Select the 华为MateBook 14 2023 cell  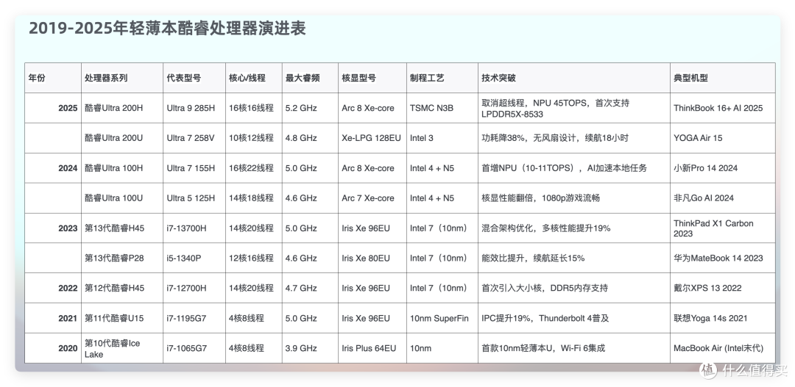point(723,258)
